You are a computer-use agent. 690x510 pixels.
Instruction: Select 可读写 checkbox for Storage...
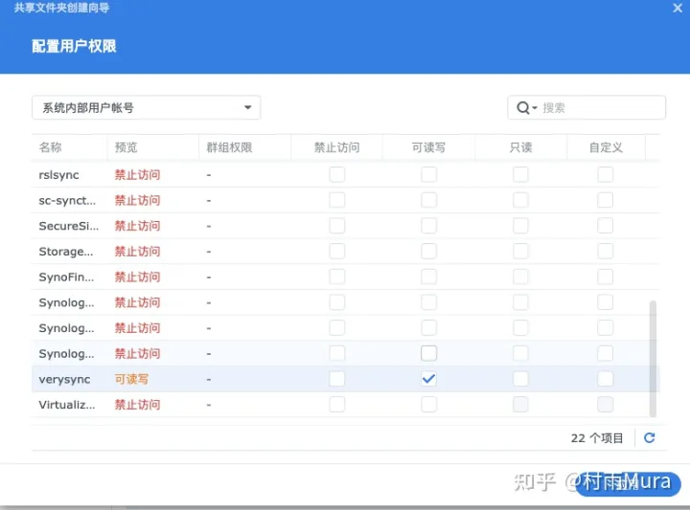tap(429, 251)
